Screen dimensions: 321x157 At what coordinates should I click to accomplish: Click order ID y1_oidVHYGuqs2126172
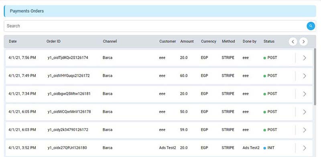click(x=69, y=76)
